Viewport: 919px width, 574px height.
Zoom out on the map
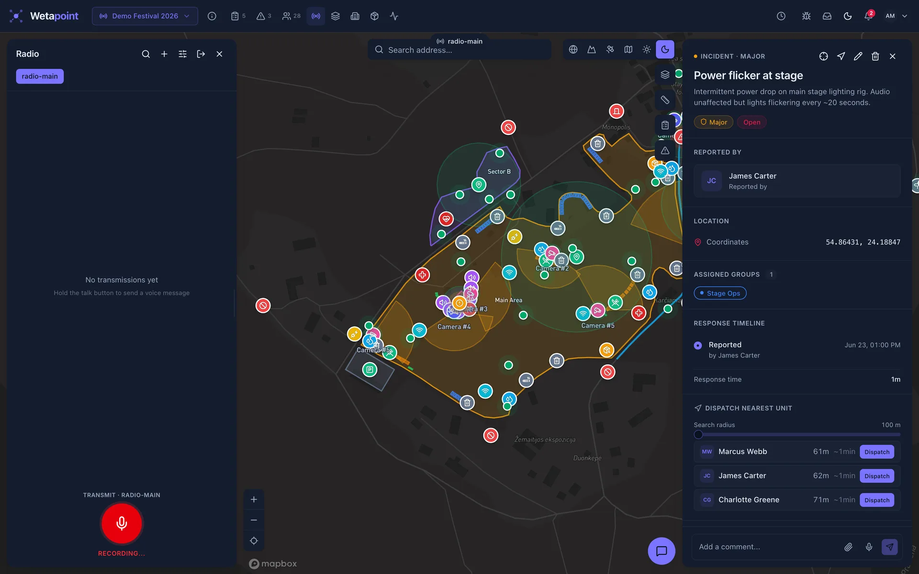click(254, 520)
